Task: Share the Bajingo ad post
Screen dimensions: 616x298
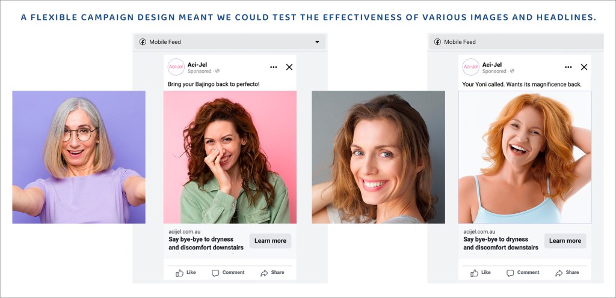Action: pos(272,273)
